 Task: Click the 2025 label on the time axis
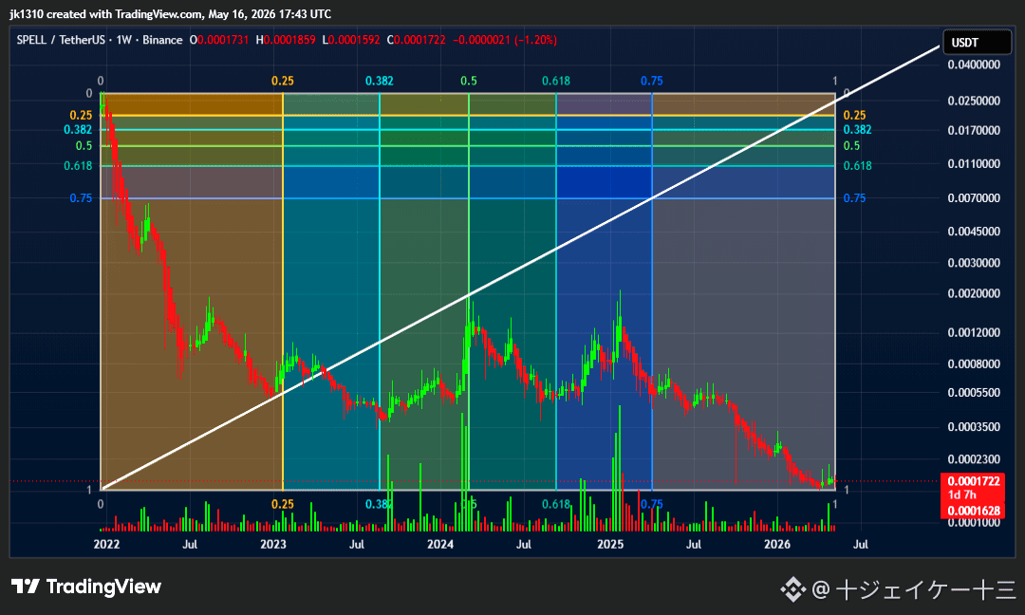(x=610, y=545)
